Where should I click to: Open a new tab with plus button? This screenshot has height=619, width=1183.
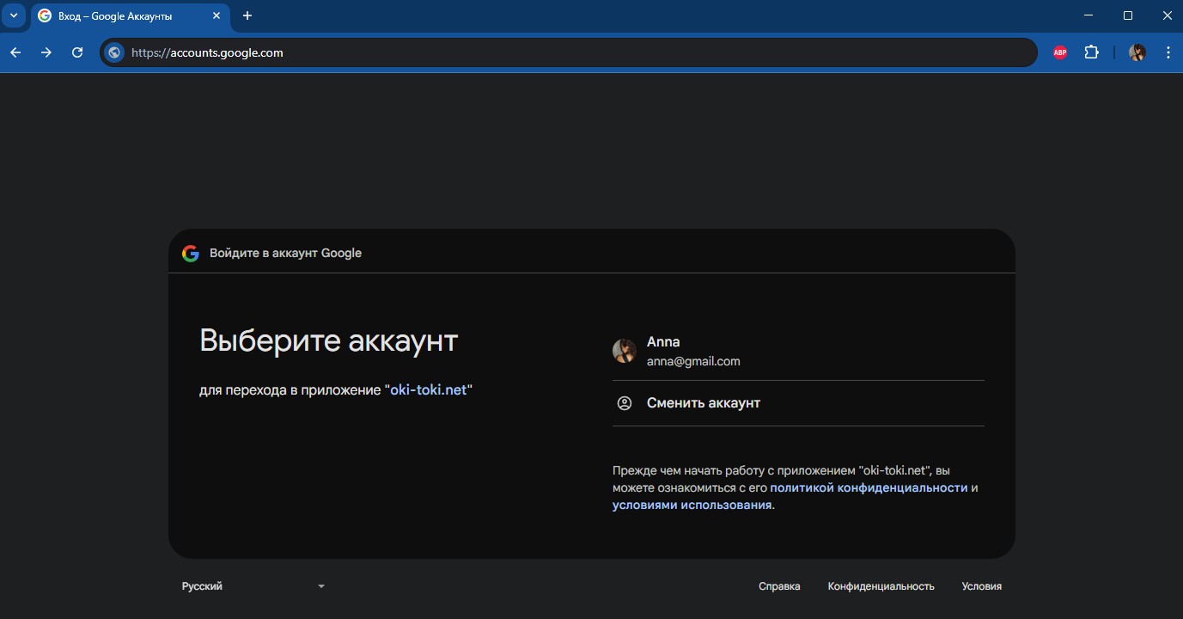pos(247,15)
